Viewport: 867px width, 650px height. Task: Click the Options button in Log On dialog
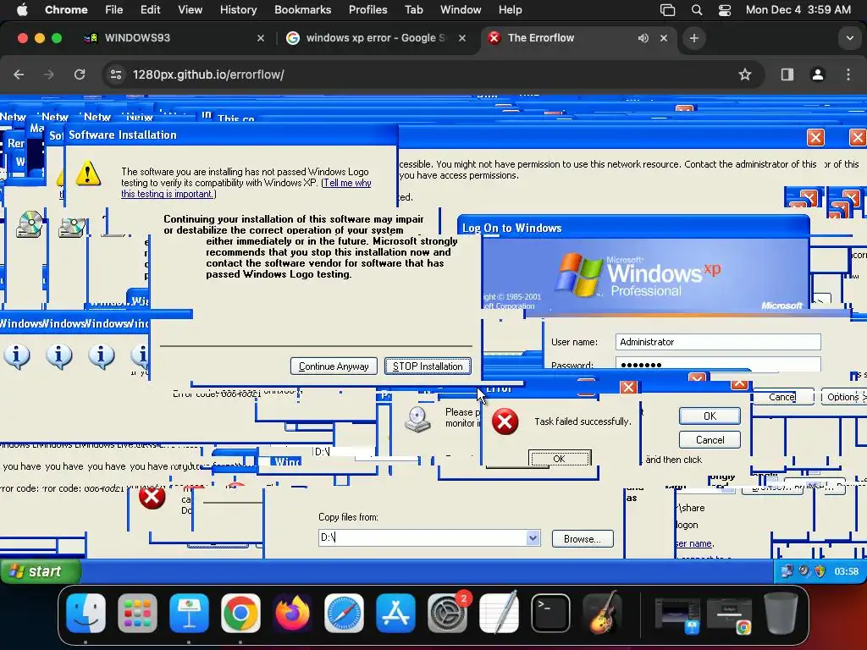tap(844, 397)
